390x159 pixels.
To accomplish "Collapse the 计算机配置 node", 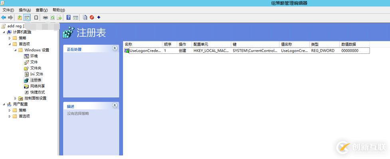I will click(x=4, y=32).
